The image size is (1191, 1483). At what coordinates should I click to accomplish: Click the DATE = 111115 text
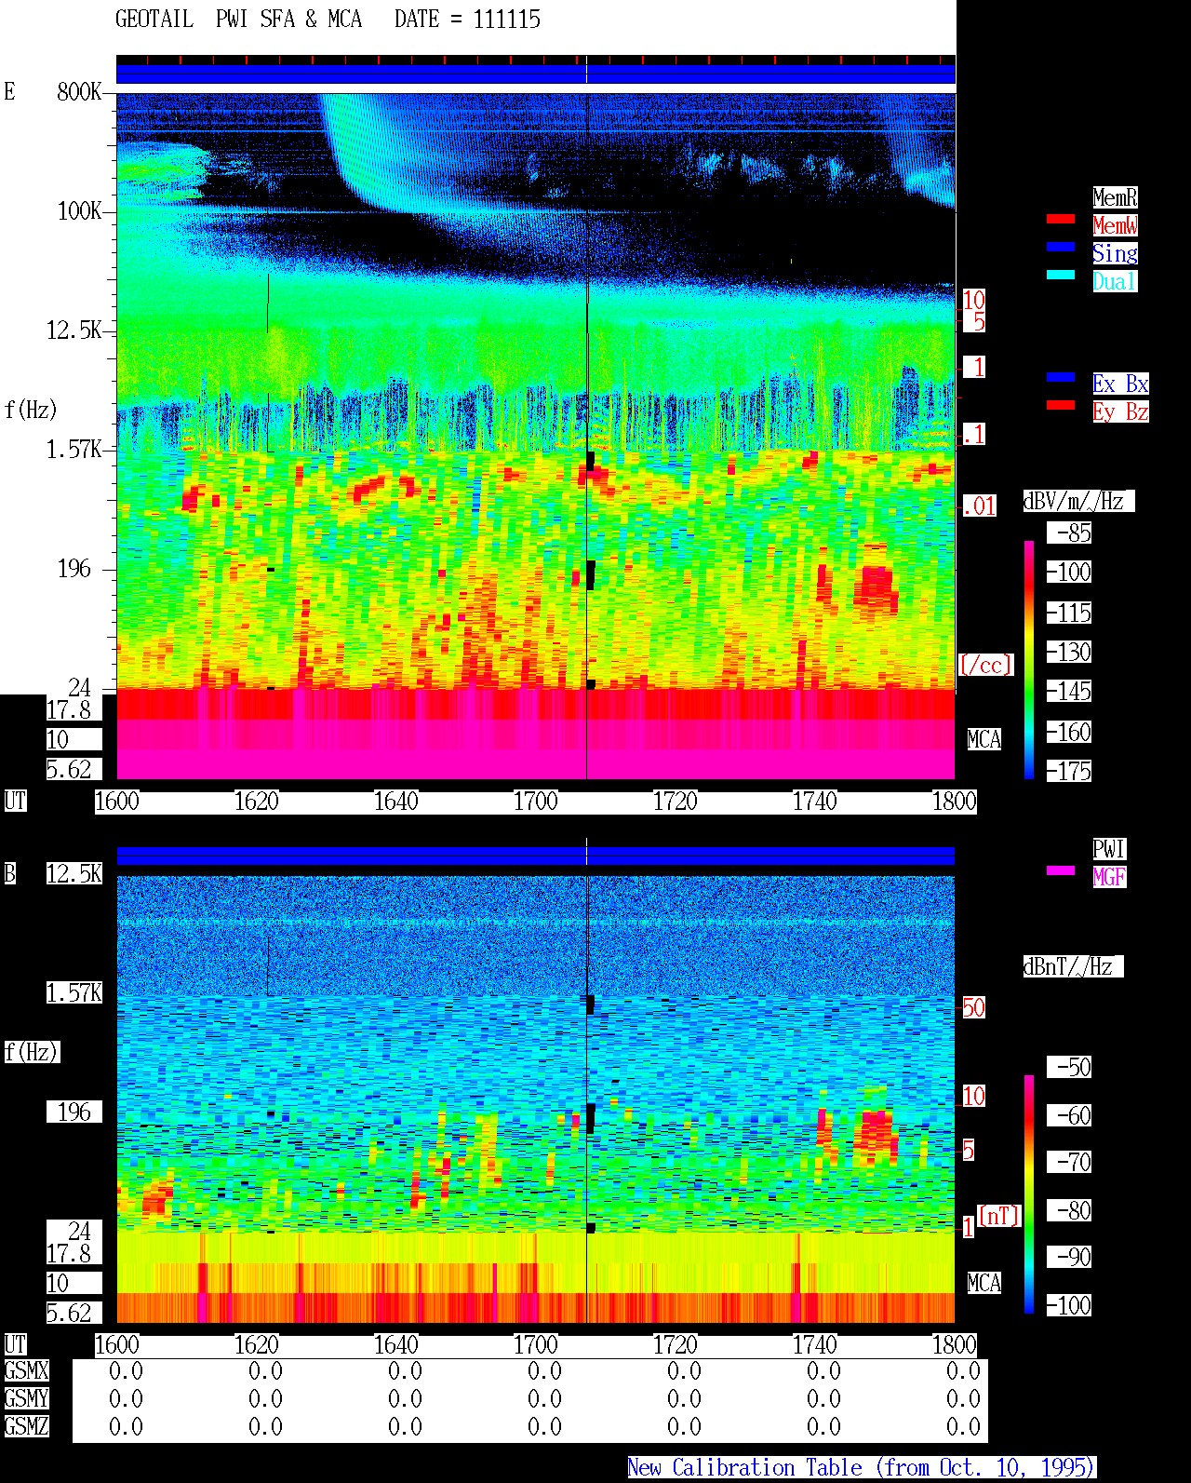[x=467, y=20]
